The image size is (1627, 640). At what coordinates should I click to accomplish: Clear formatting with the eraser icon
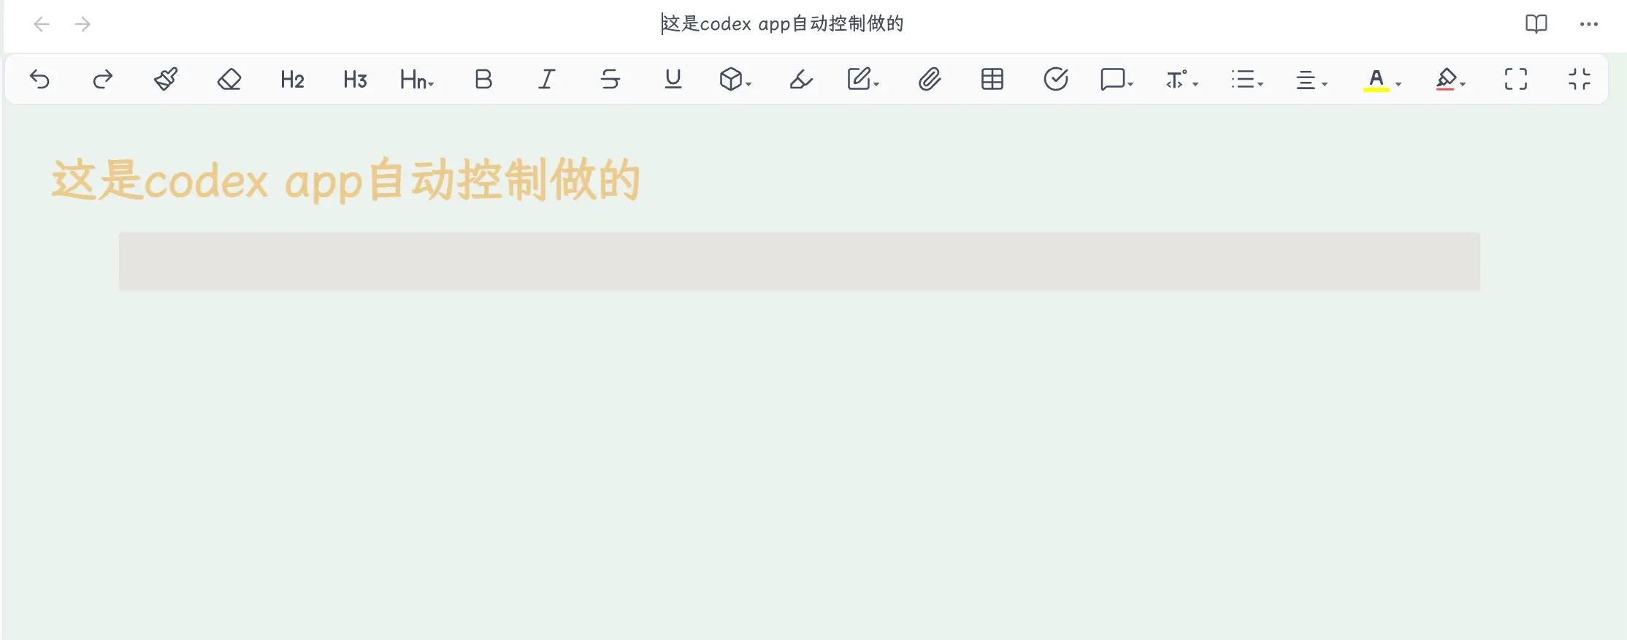coord(229,79)
